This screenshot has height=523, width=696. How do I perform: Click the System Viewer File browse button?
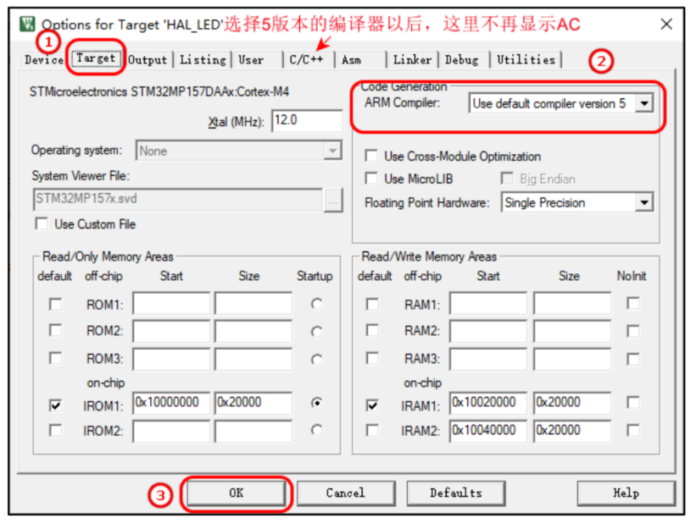click(x=333, y=201)
